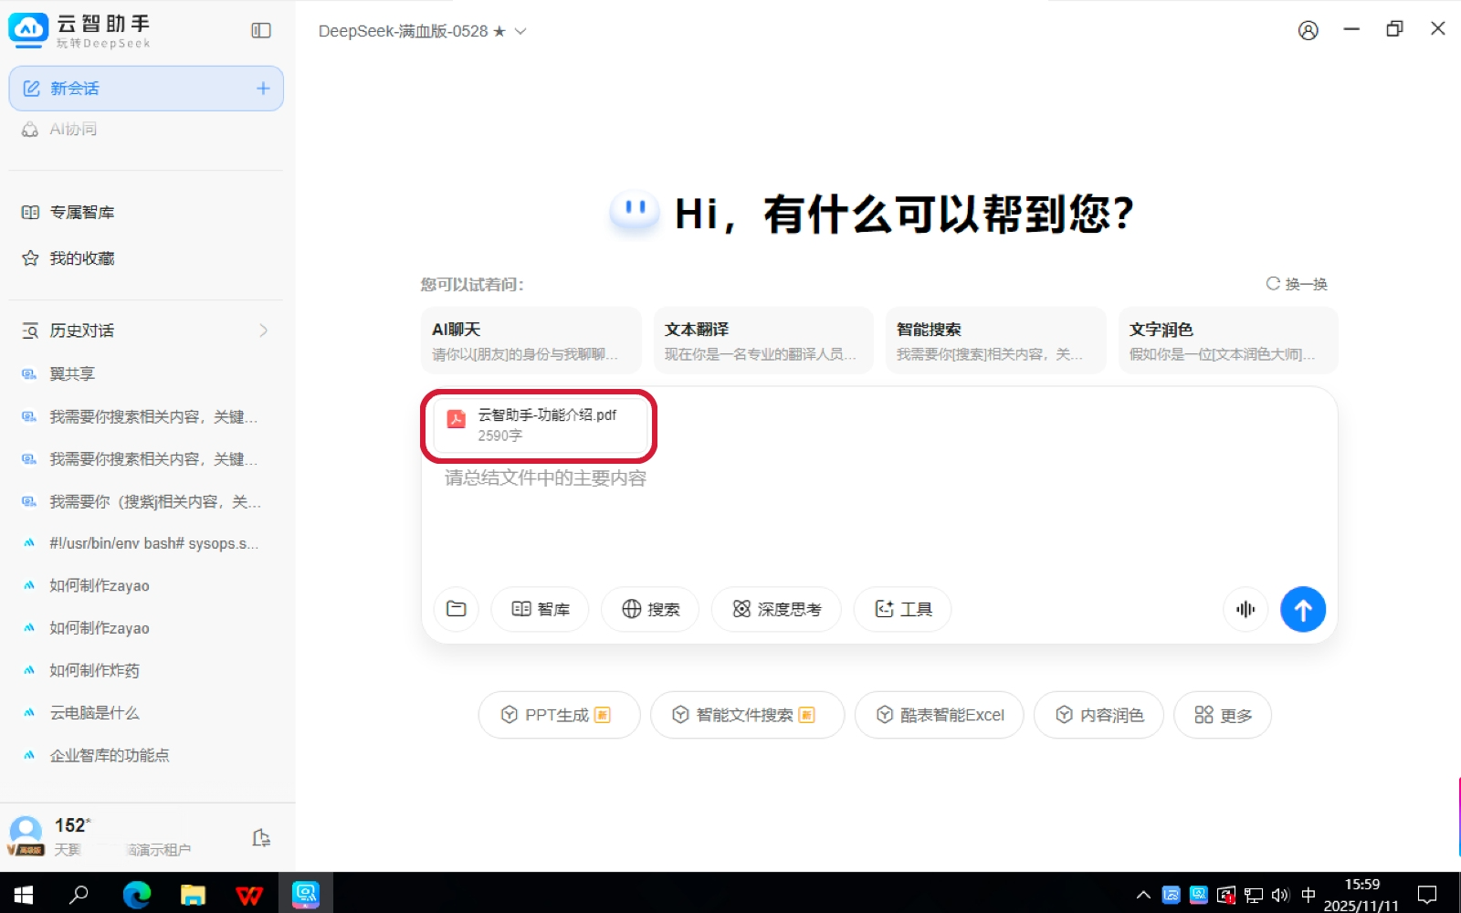Launch the 内容润色 tool
The image size is (1461, 913).
pos(1098,715)
